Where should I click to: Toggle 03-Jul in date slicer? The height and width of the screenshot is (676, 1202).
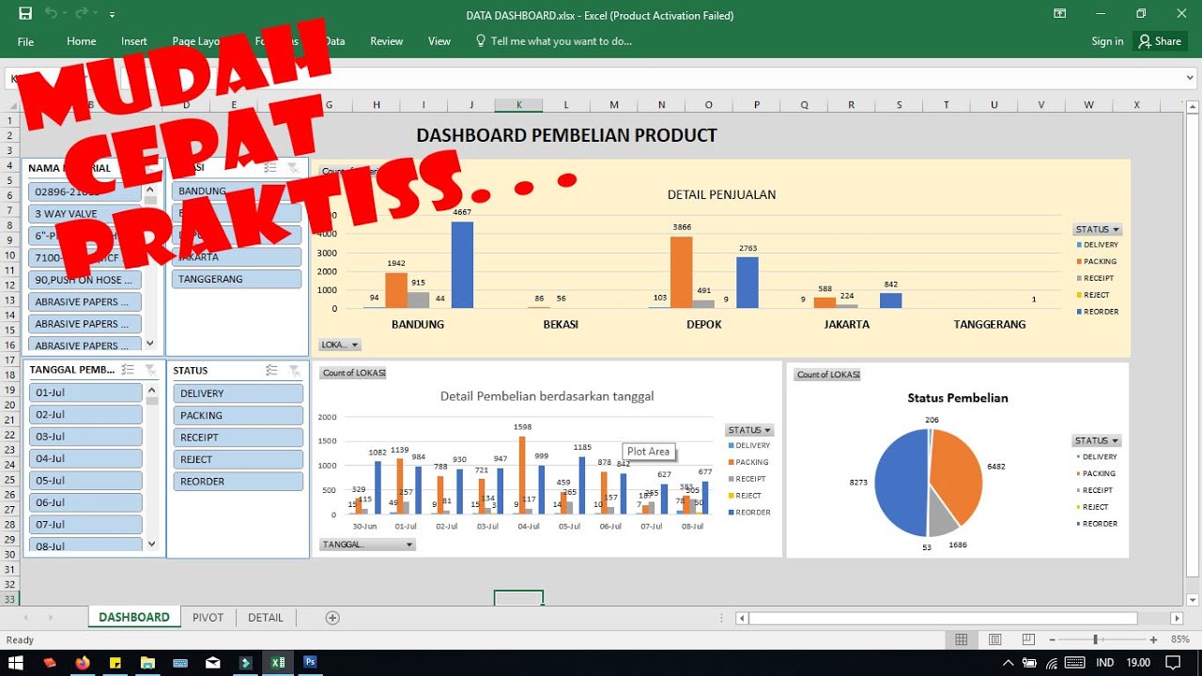(x=85, y=437)
